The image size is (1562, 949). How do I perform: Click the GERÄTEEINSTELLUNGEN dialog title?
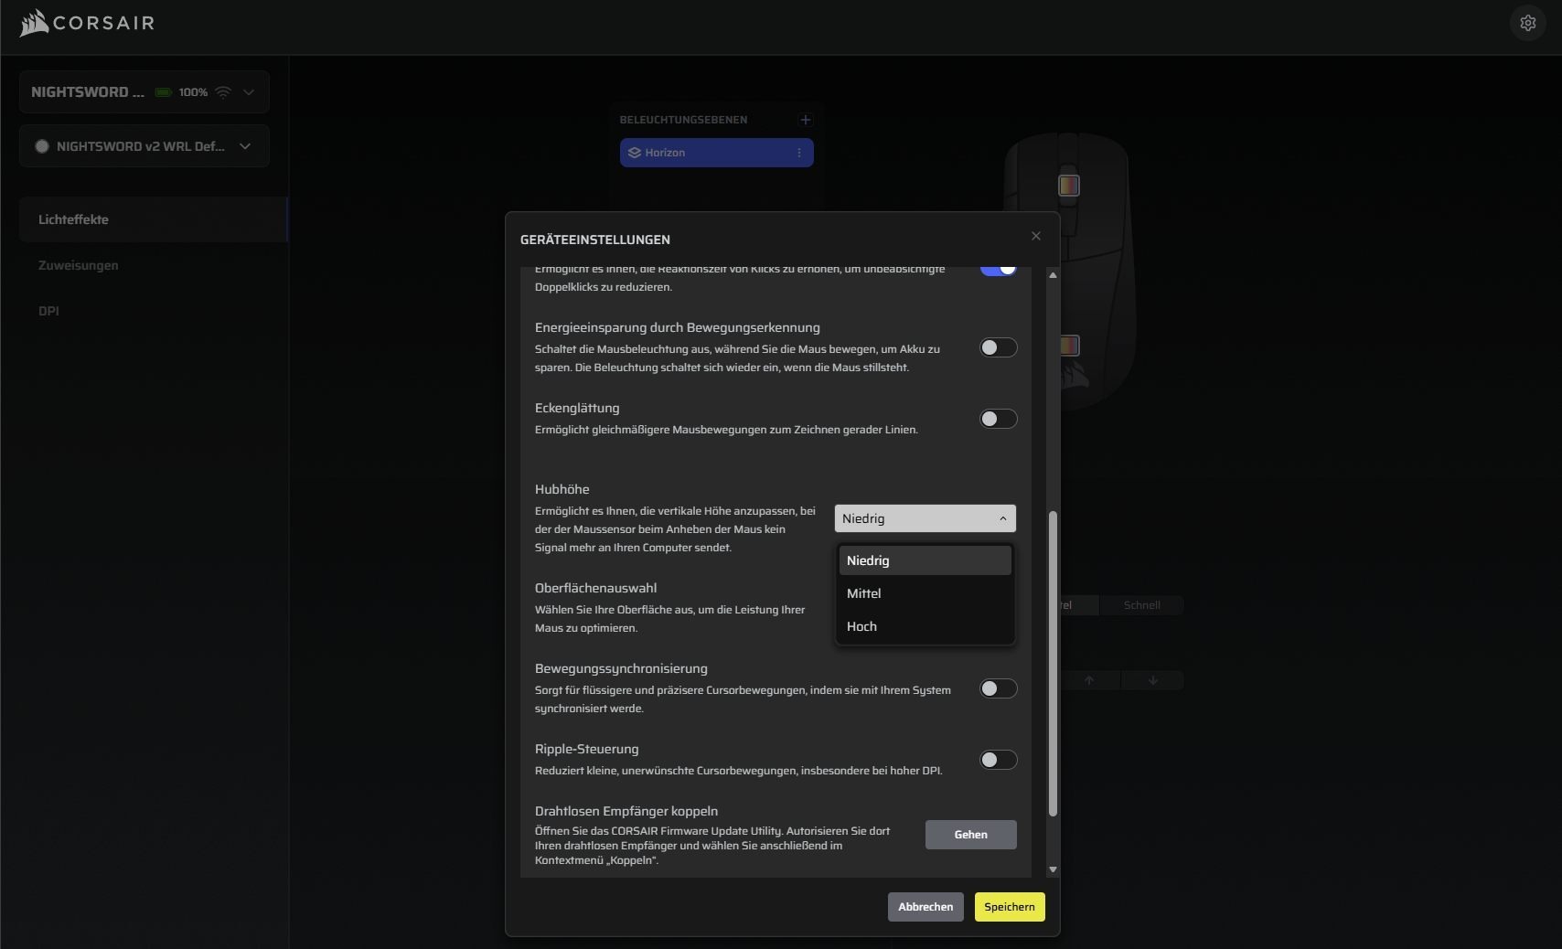pyautogui.click(x=595, y=240)
